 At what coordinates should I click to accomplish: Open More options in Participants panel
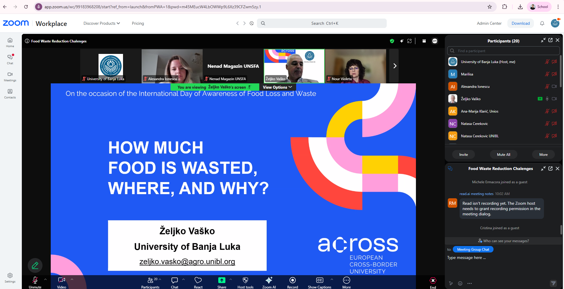pyautogui.click(x=543, y=155)
